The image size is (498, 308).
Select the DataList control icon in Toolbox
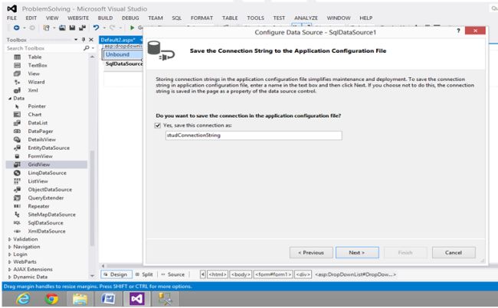point(17,123)
